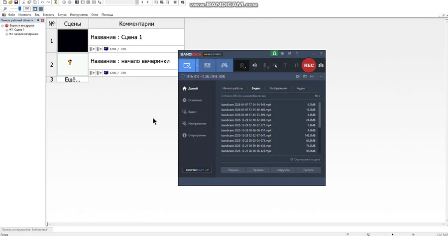Click the first transition icon in Сцена 1 row
This screenshot has width=448, height=236.
[x=92, y=49]
